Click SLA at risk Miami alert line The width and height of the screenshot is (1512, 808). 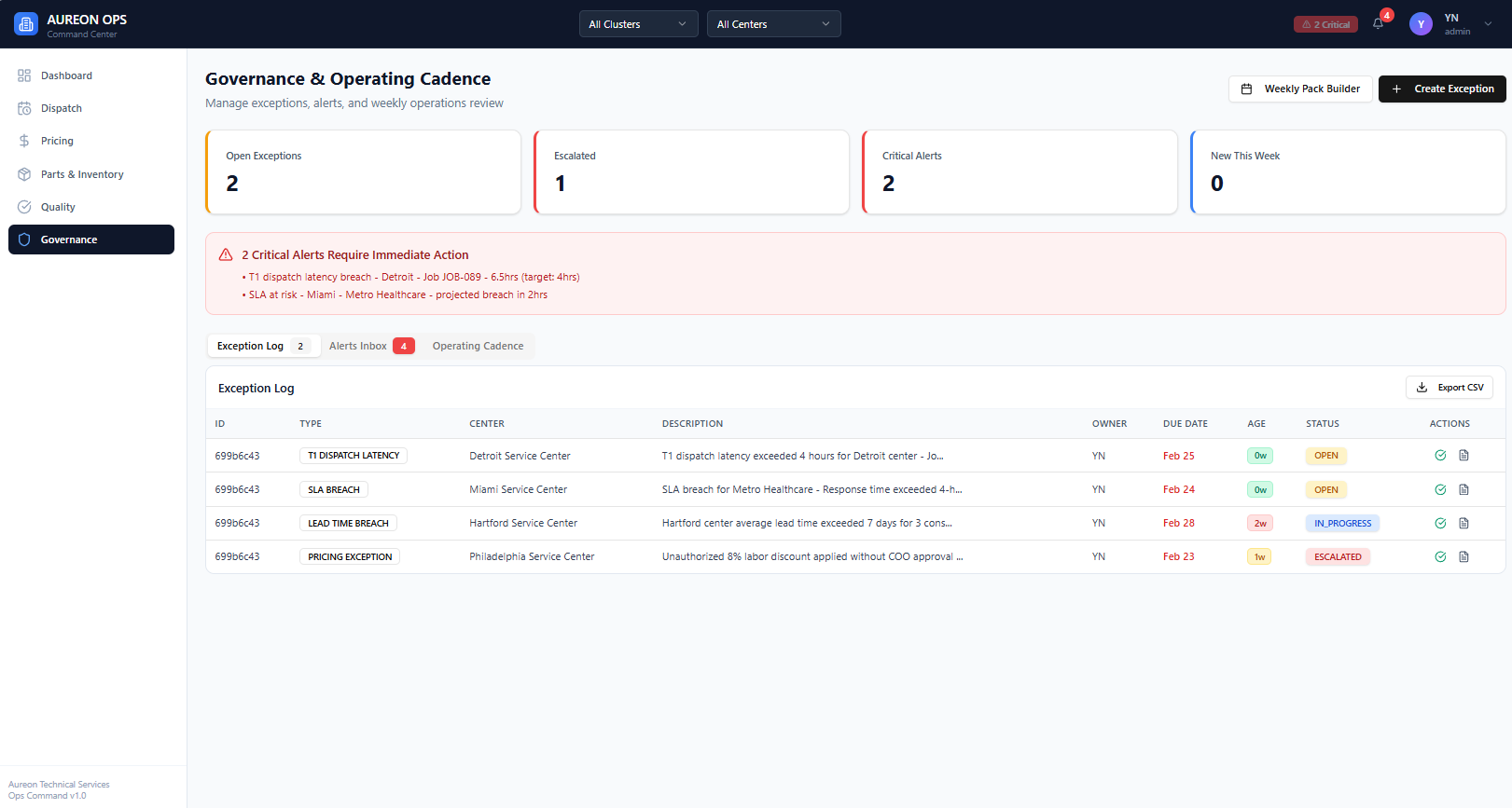coord(395,294)
